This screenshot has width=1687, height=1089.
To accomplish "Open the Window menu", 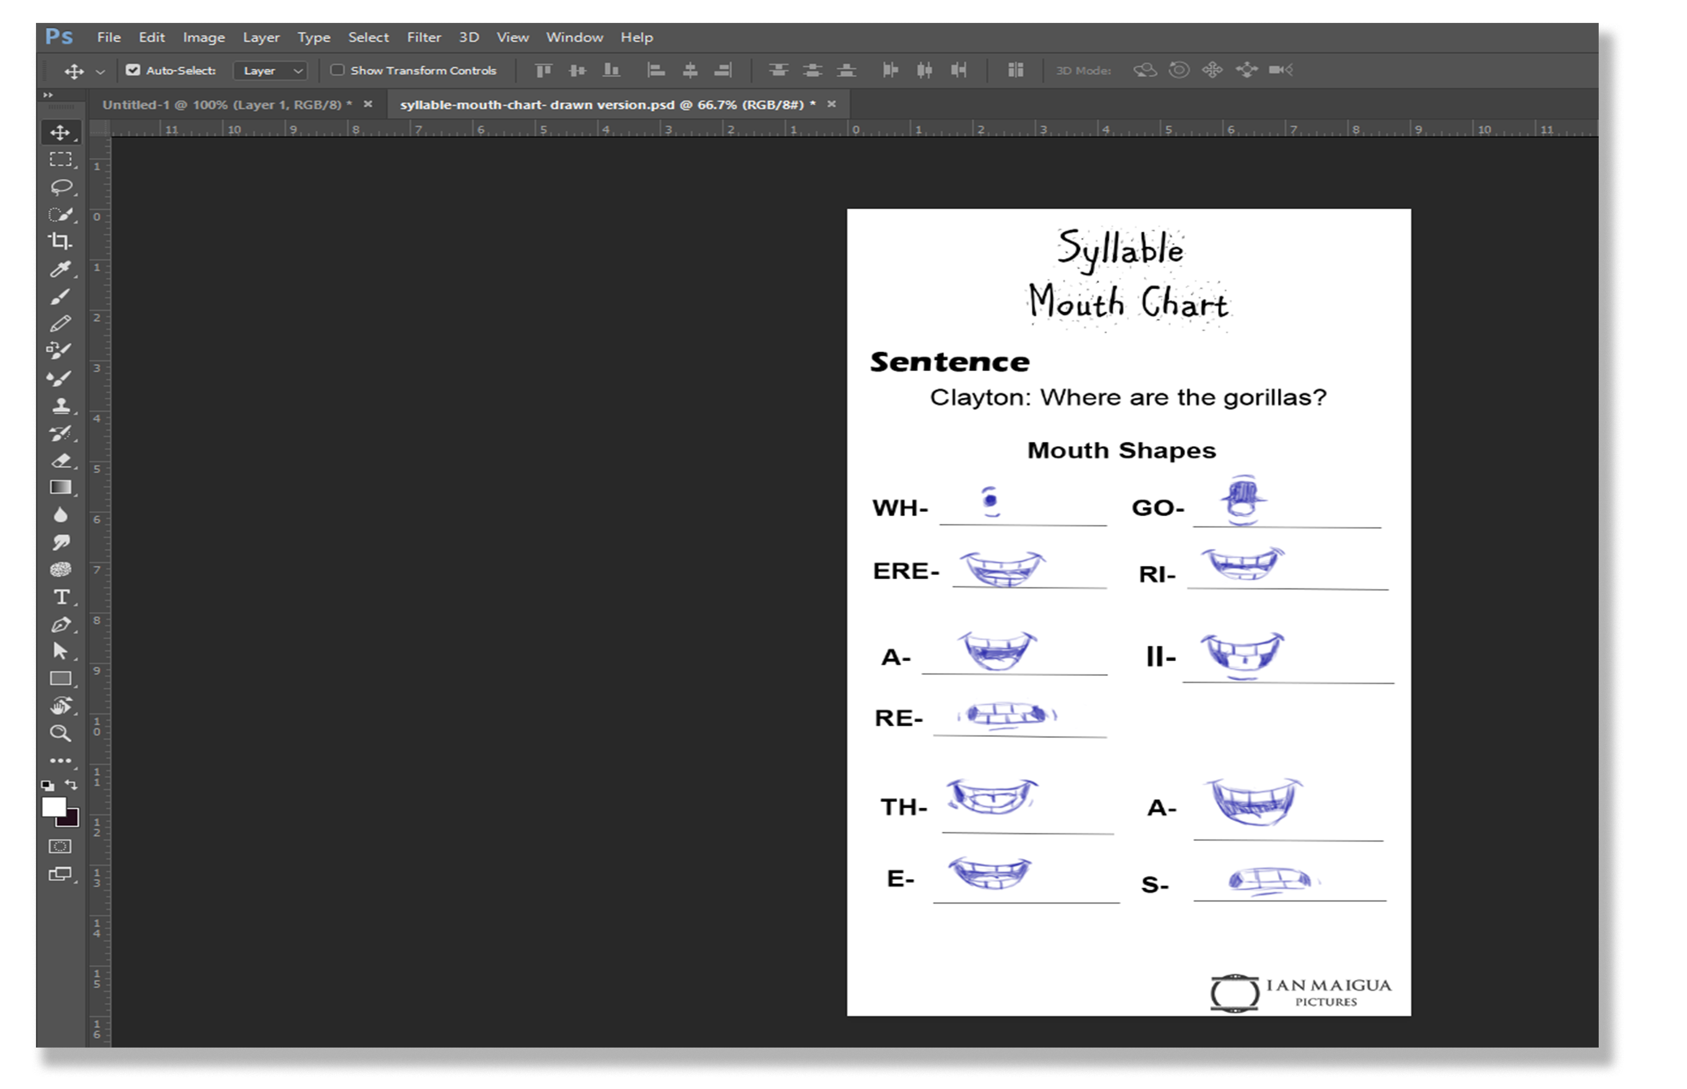I will click(x=574, y=38).
